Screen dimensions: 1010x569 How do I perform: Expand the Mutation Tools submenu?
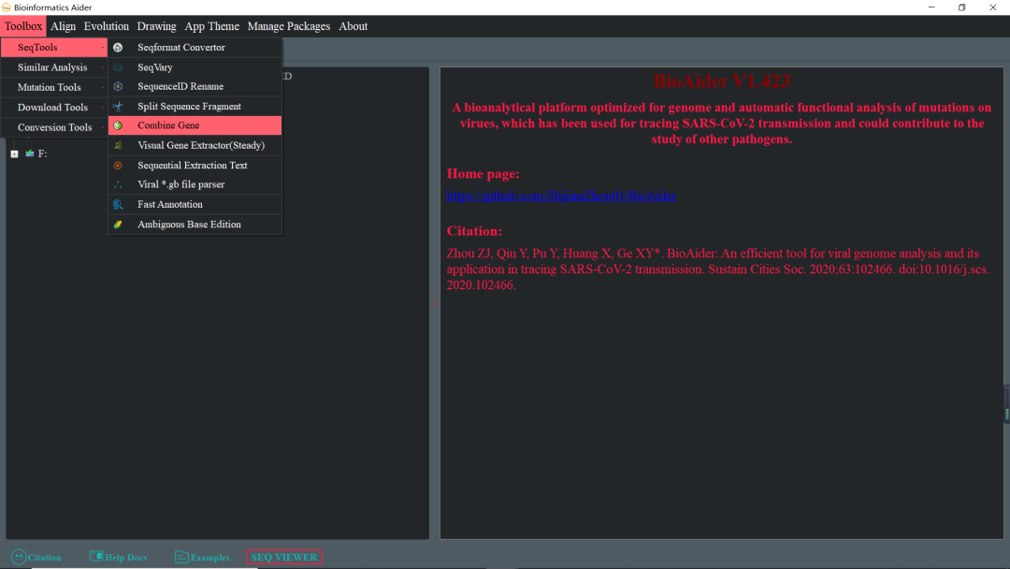(x=54, y=87)
